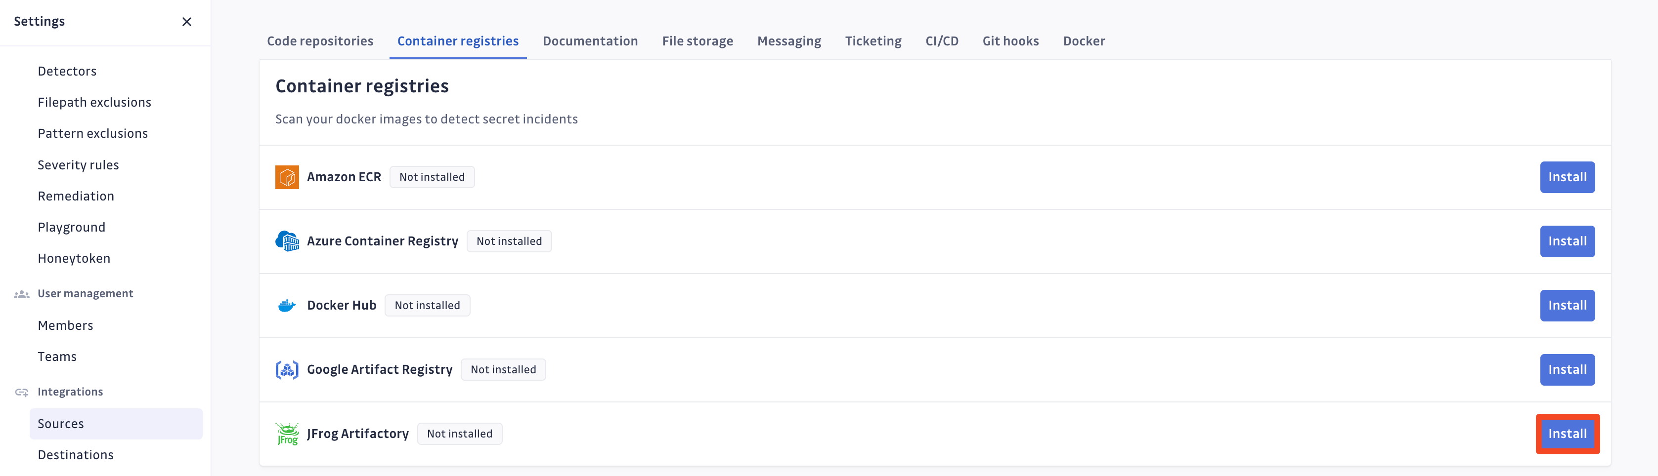The image size is (1658, 476).
Task: Click the JFrog Artifactory frog icon
Action: [287, 434]
